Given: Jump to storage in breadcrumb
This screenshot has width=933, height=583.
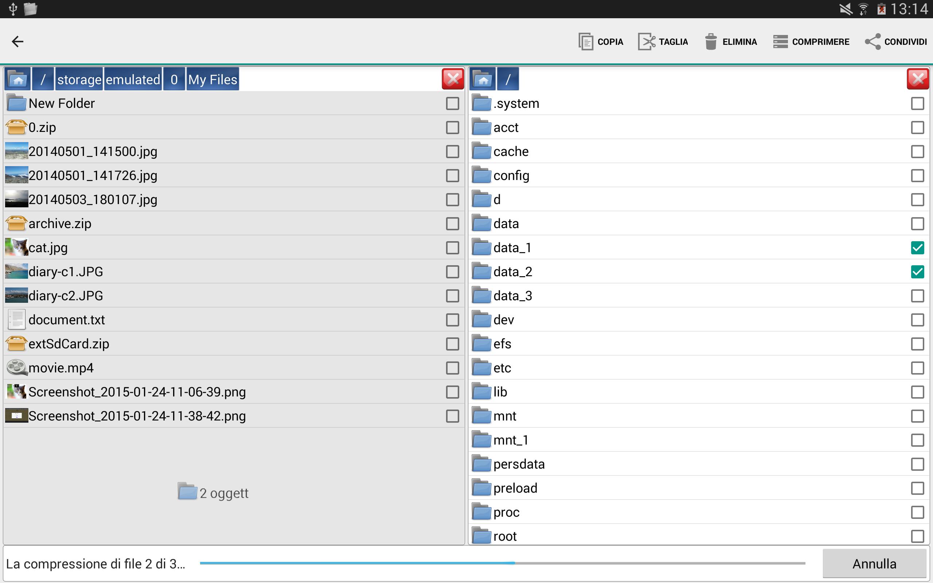Looking at the screenshot, I should 79,79.
